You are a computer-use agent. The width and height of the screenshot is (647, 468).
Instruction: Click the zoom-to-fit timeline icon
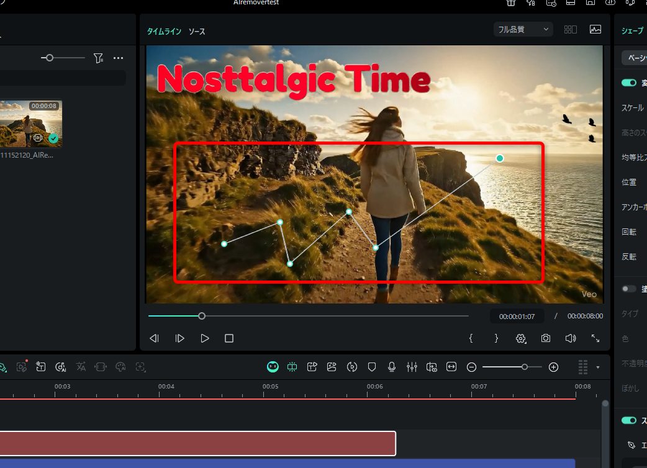click(x=451, y=367)
